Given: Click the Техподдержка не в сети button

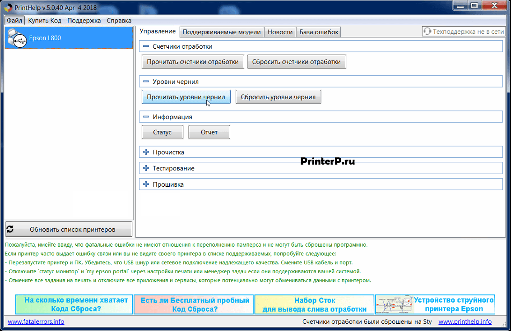Looking at the screenshot, I should (x=464, y=32).
